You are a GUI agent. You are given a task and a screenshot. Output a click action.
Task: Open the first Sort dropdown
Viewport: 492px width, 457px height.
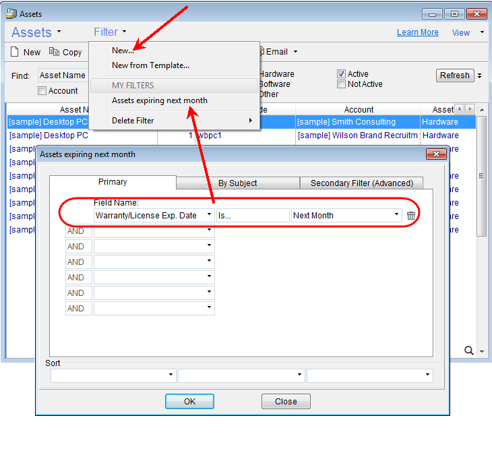pyautogui.click(x=113, y=375)
